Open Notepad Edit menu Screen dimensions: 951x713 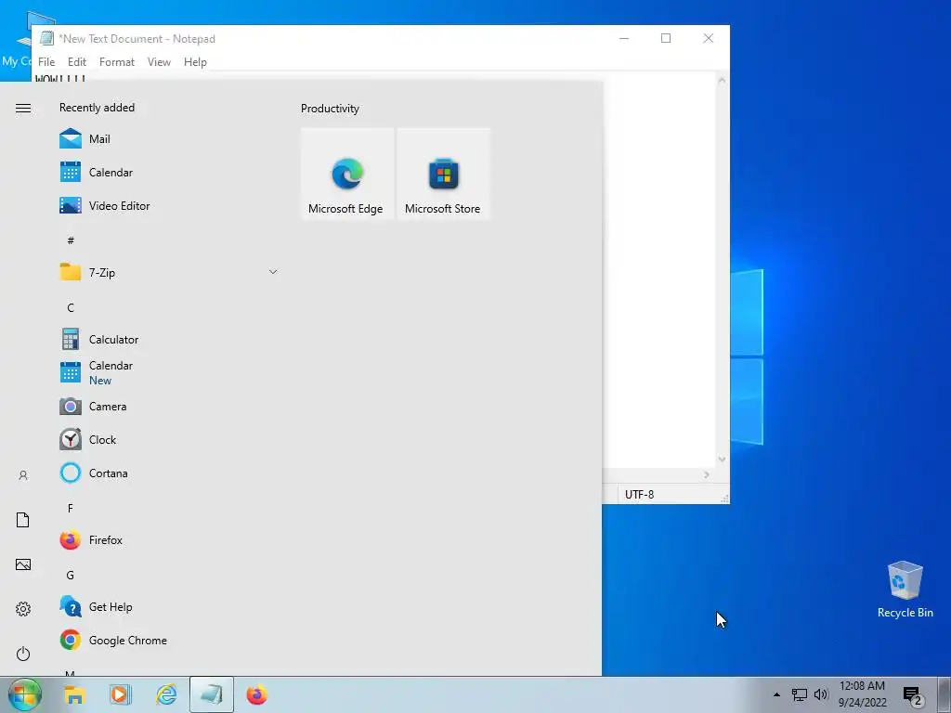point(77,62)
